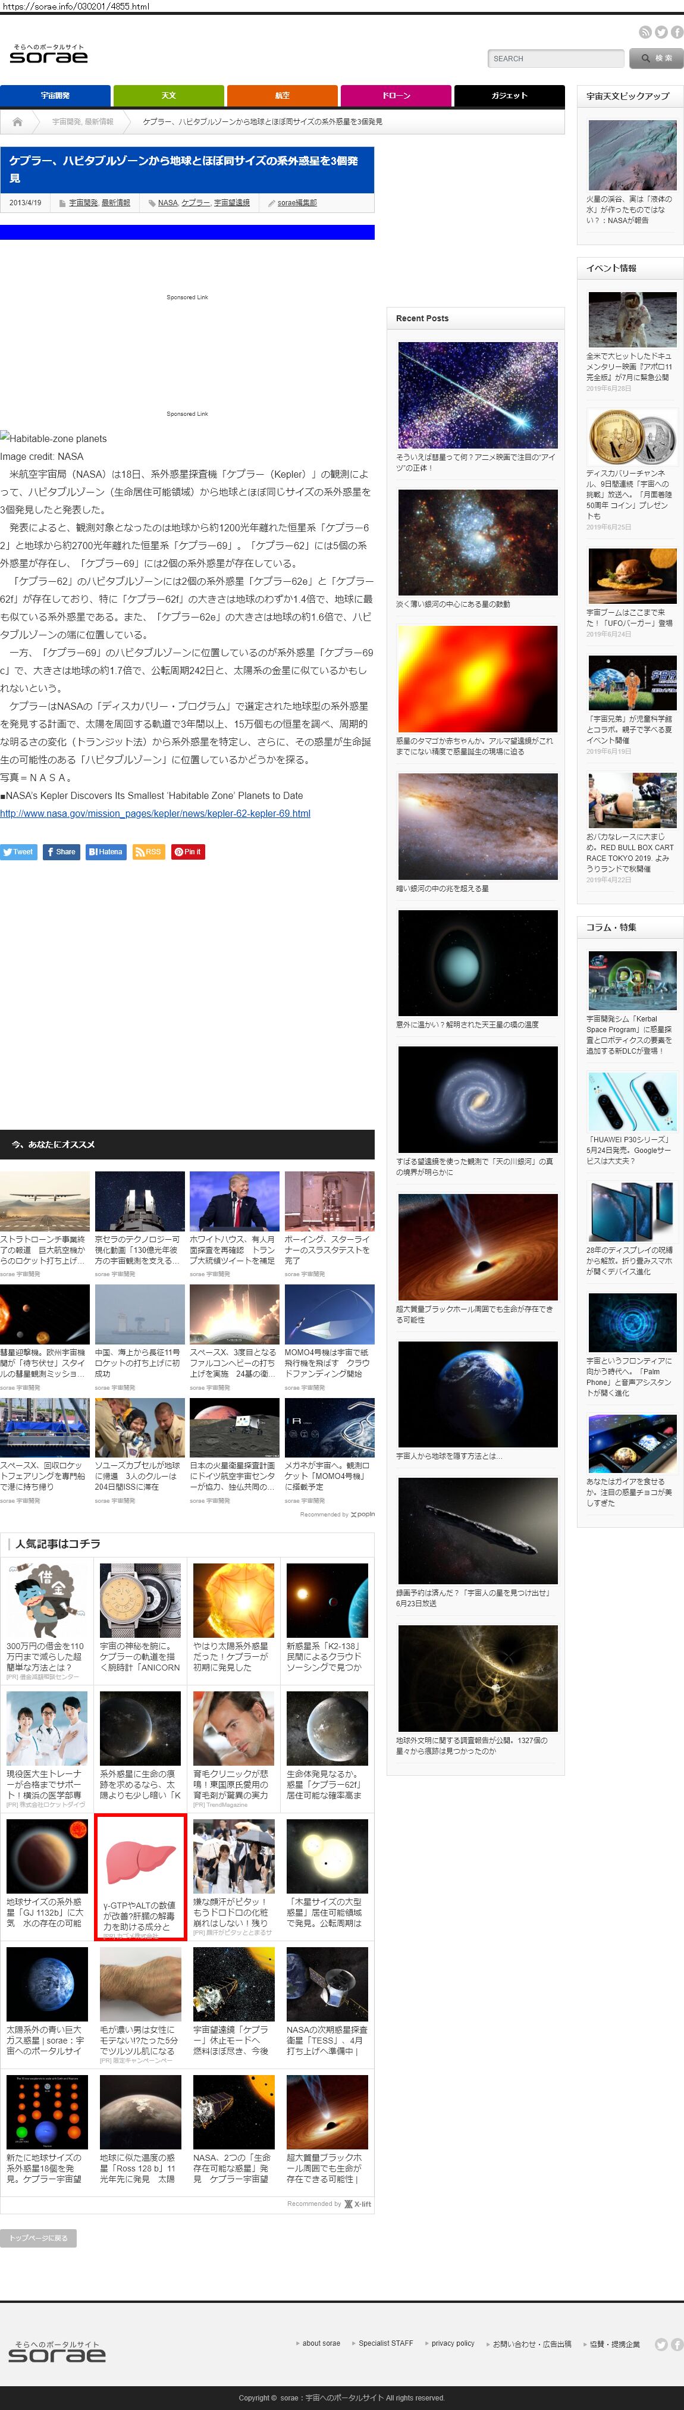Open the Uranus planet thumbnail post
Image resolution: width=684 pixels, height=2410 pixels.
477,963
